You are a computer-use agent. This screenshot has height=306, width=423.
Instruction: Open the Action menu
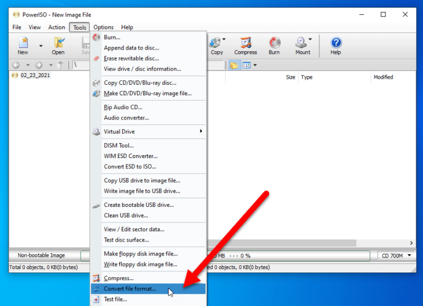pyautogui.click(x=57, y=27)
